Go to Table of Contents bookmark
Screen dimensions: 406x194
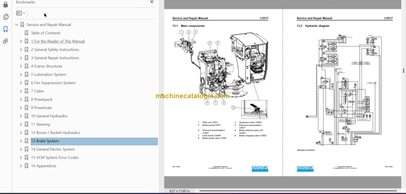pos(45,33)
